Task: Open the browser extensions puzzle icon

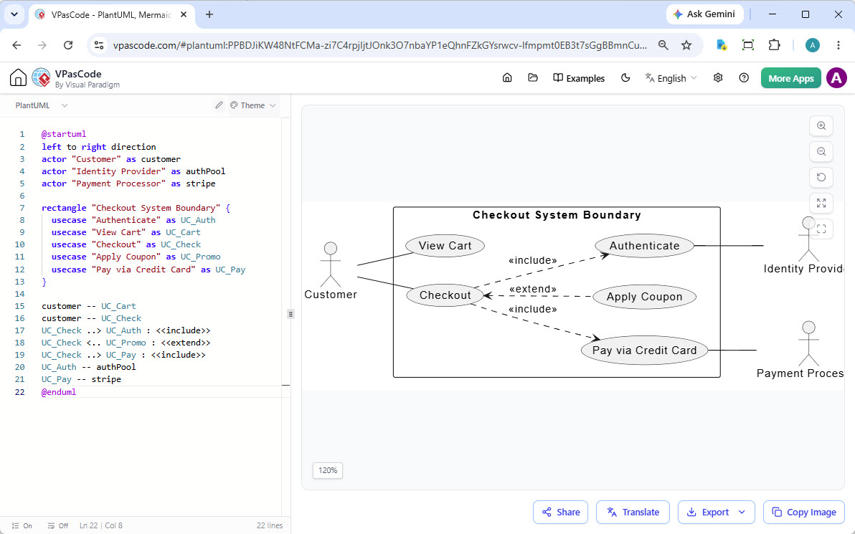Action: [x=774, y=45]
